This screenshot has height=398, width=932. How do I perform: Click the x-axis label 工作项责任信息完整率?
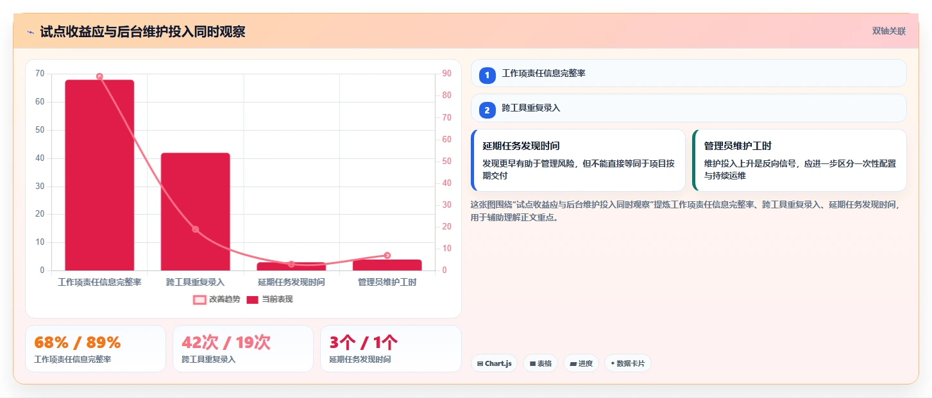99,282
